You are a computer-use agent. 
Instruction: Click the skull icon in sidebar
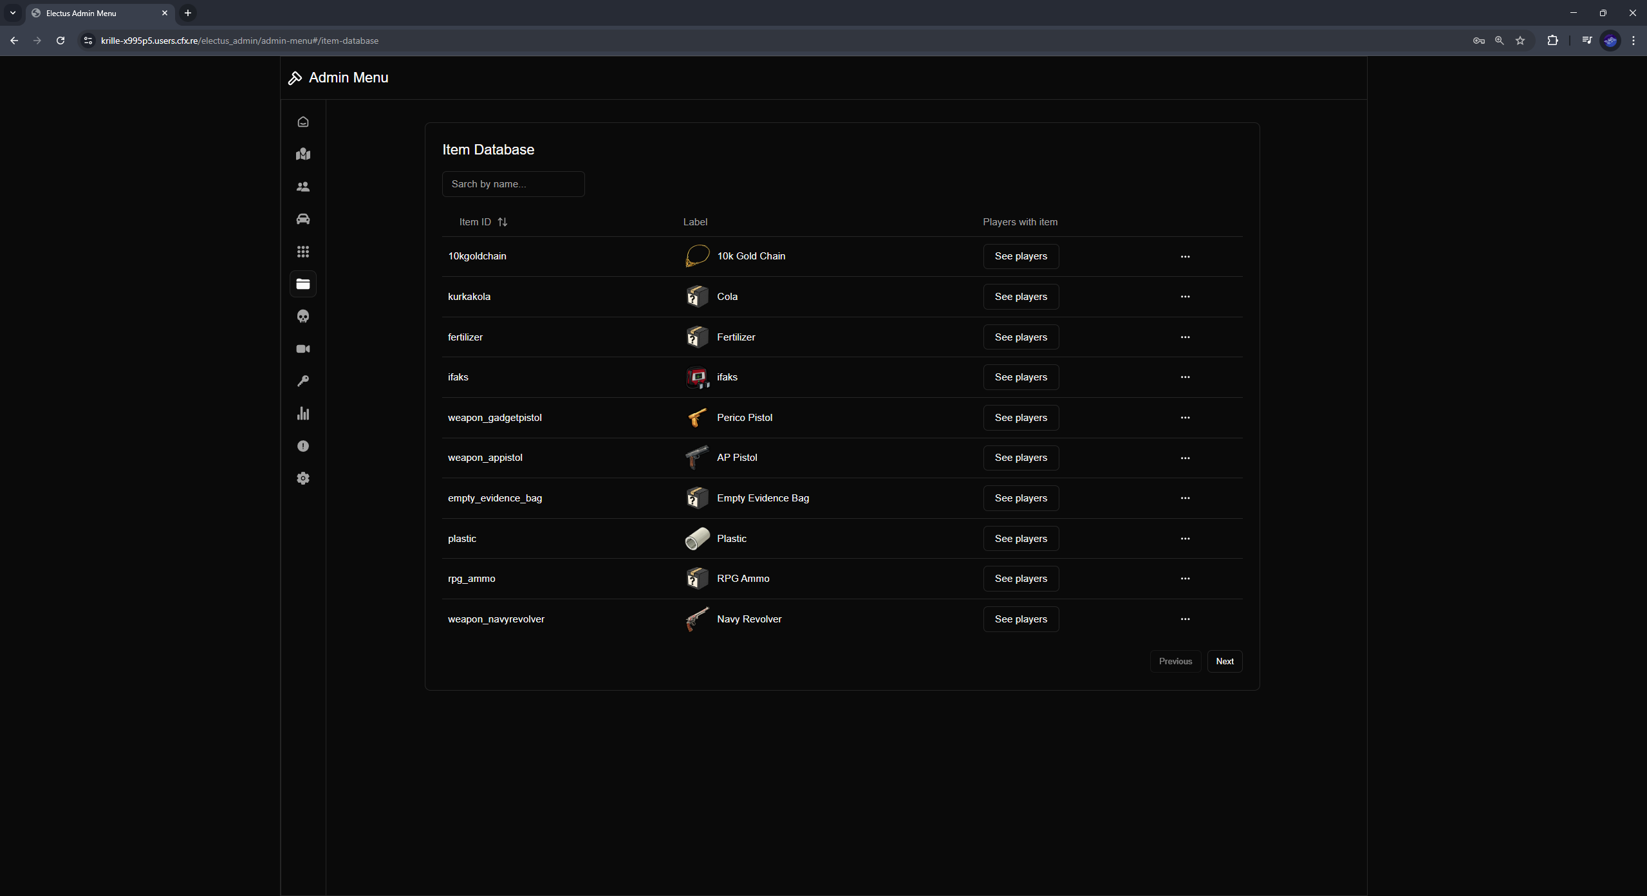(303, 316)
